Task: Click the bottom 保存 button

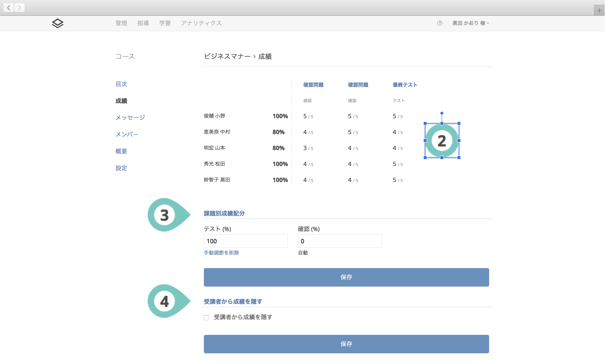Action: click(346, 344)
